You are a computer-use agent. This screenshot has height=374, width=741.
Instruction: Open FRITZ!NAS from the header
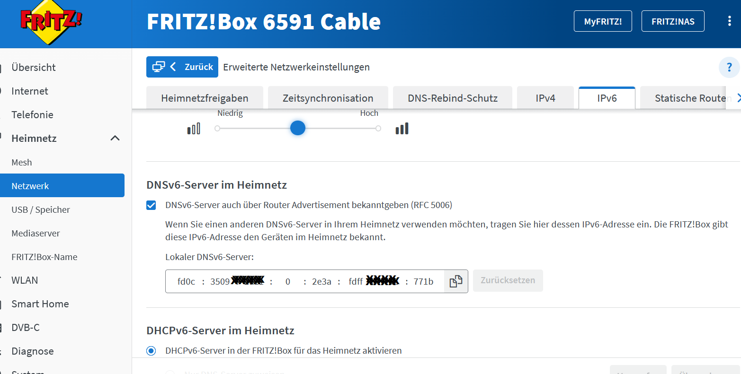click(x=672, y=21)
